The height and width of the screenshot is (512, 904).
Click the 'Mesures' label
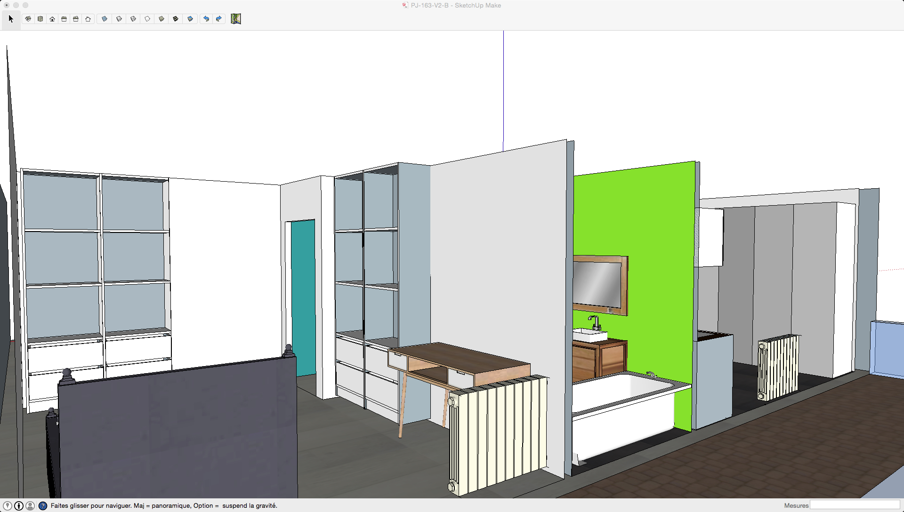[x=796, y=506]
